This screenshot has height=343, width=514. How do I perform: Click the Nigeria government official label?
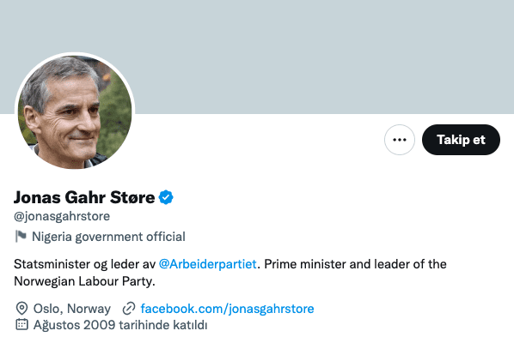108,237
